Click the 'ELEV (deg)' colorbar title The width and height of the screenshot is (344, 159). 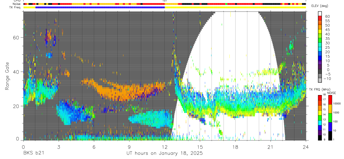[320, 6]
